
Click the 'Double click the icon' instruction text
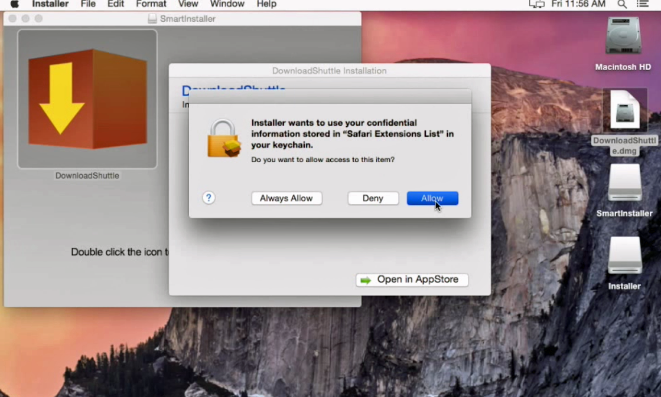pos(120,252)
